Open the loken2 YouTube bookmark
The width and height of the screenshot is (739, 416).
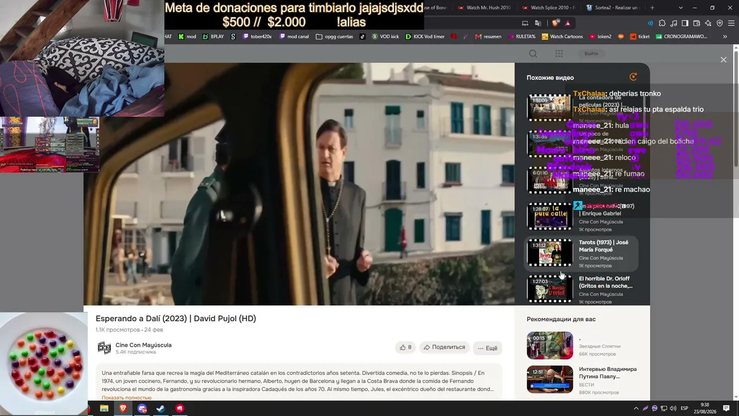pyautogui.click(x=600, y=36)
